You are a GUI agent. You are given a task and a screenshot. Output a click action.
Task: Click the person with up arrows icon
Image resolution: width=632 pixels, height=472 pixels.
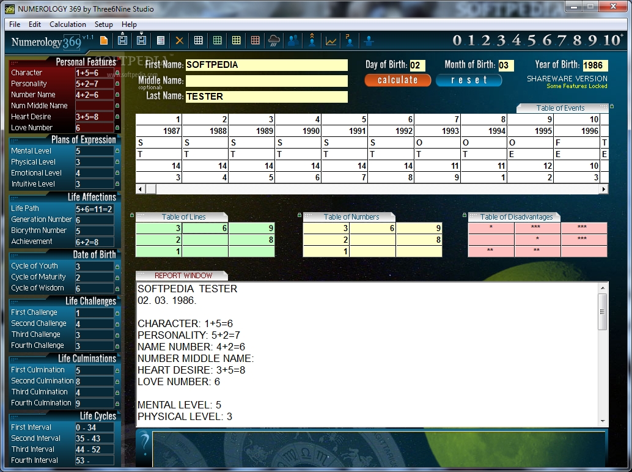[312, 40]
